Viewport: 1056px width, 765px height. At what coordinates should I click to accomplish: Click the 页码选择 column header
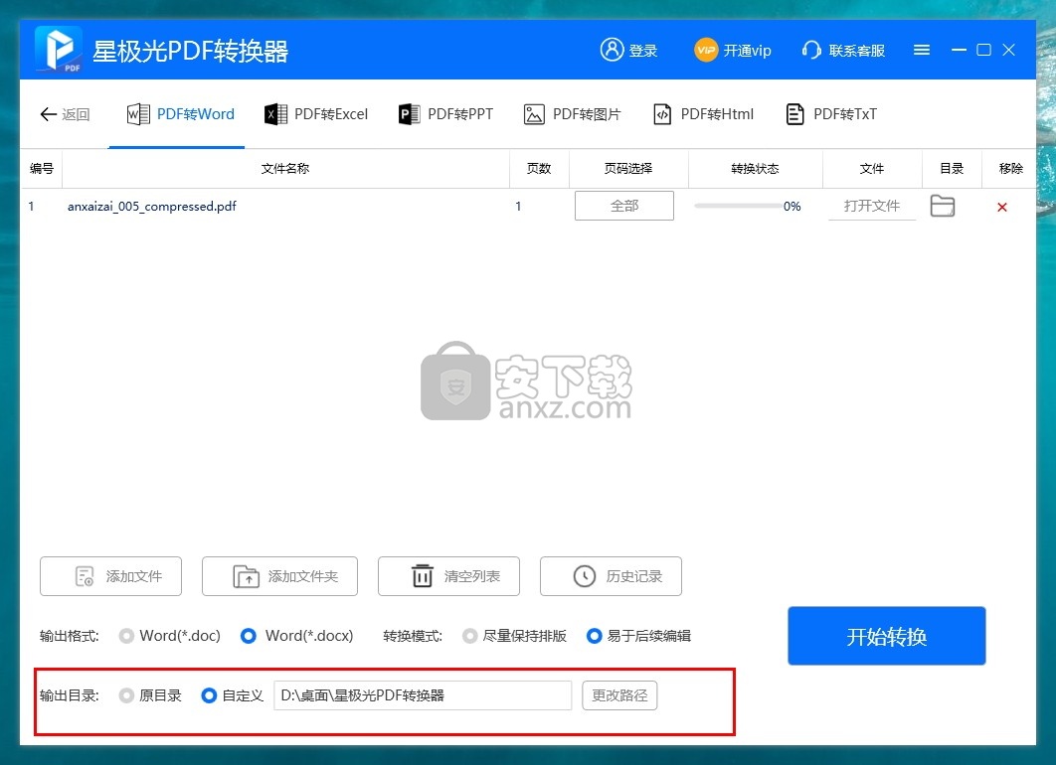628,168
